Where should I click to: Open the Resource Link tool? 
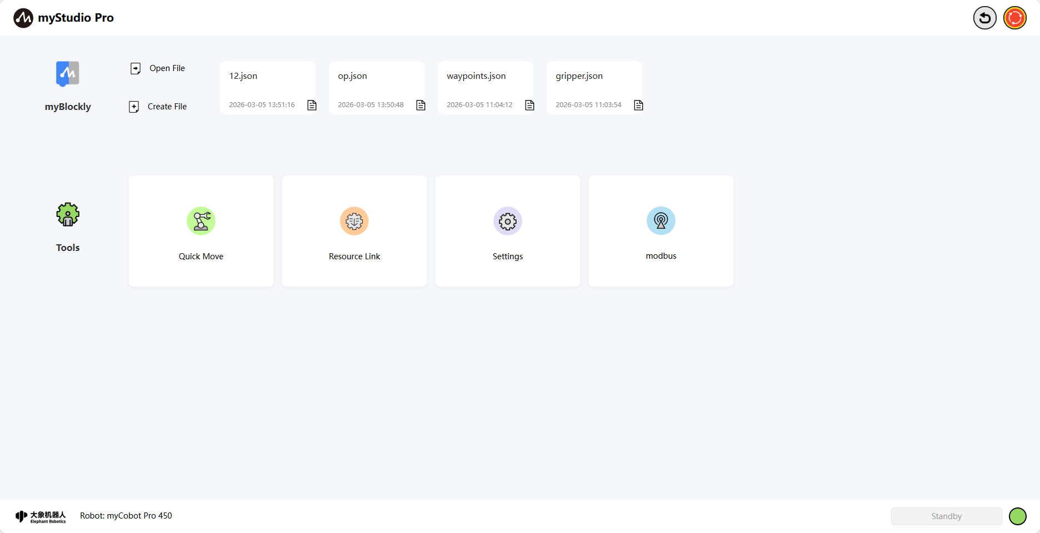tap(354, 231)
